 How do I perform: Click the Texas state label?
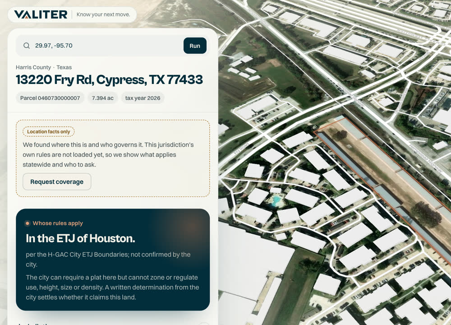click(64, 67)
